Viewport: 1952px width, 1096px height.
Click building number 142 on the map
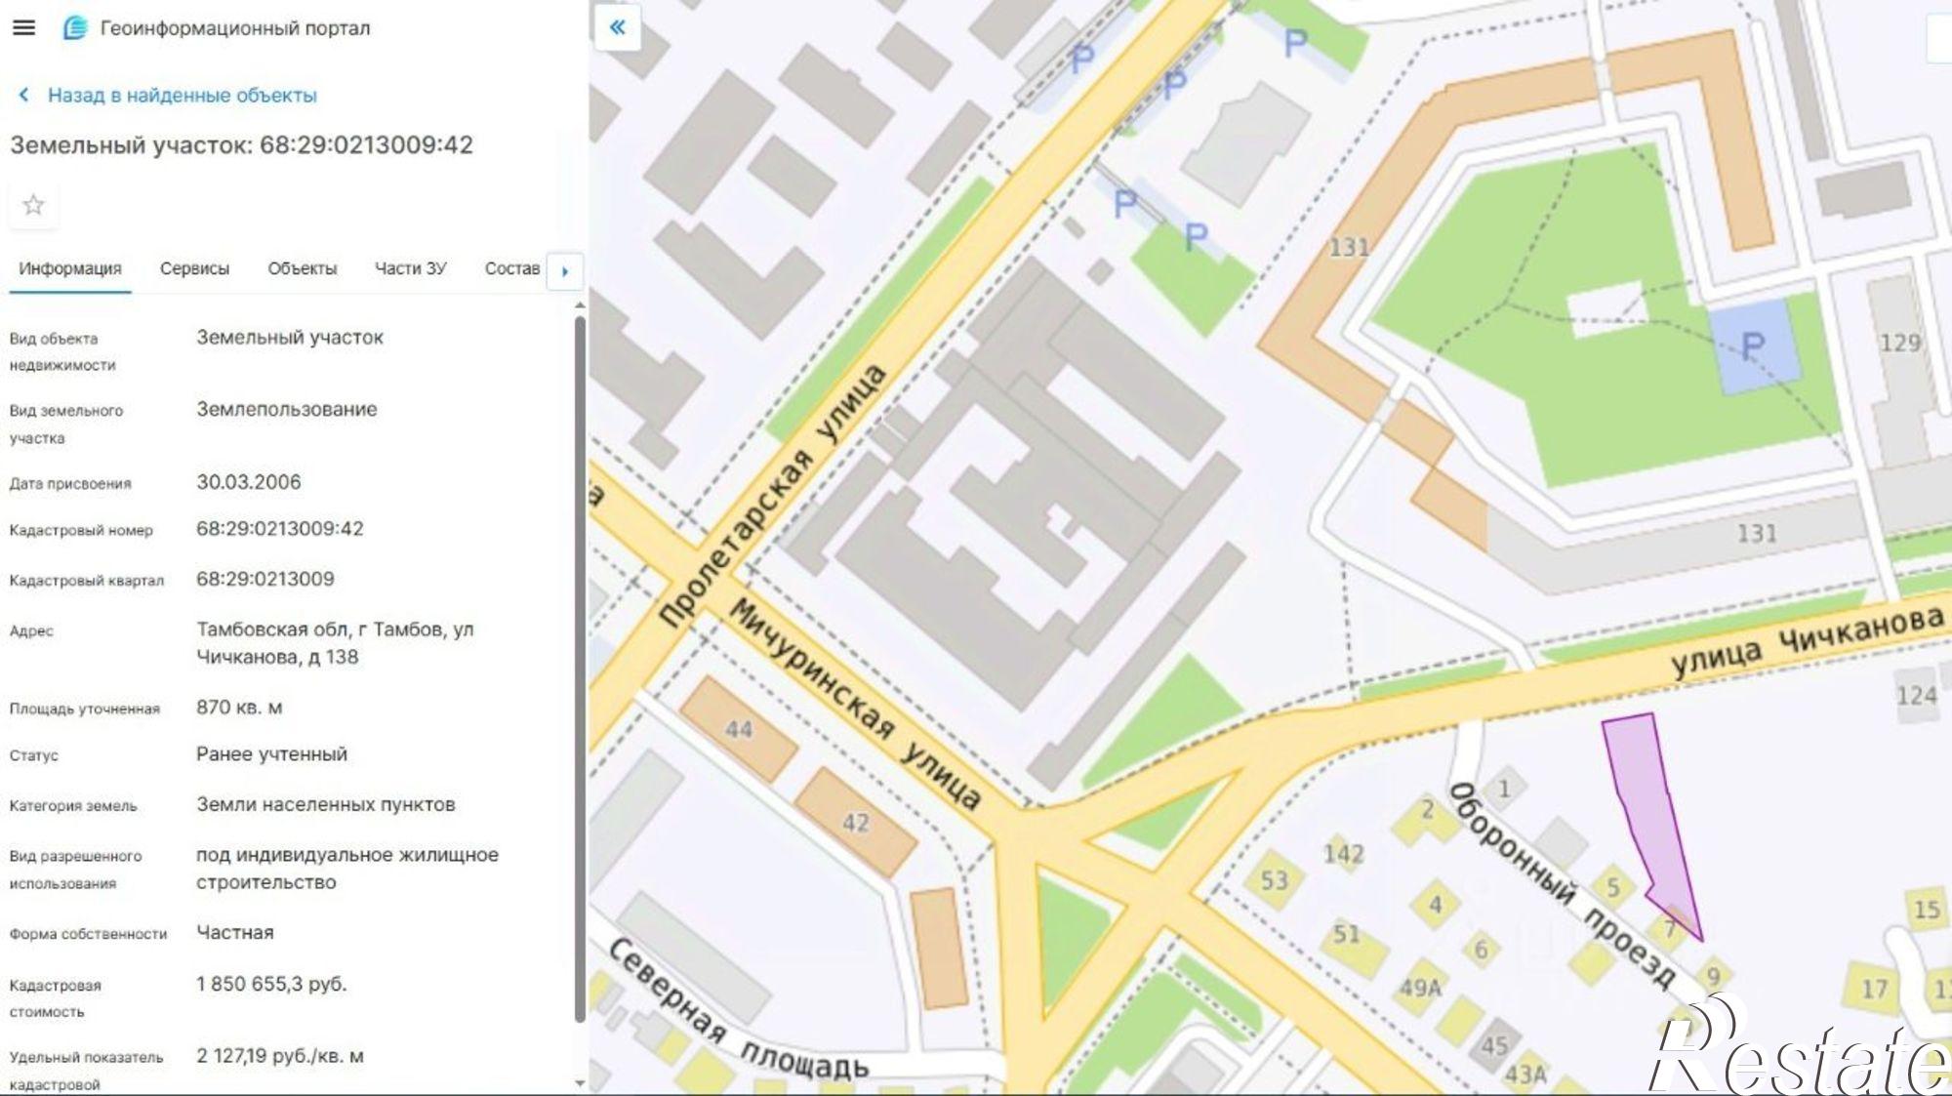tap(1343, 854)
